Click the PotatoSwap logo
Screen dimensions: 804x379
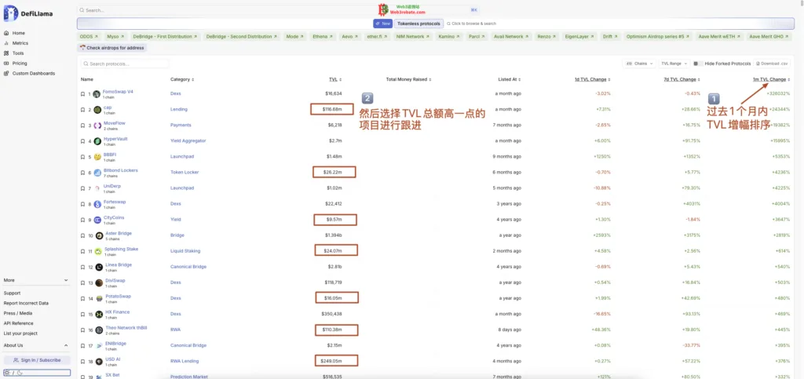click(98, 298)
